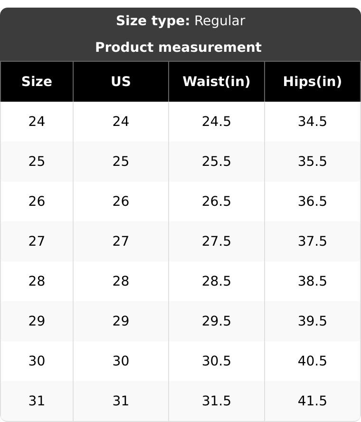Click the US column header

[x=121, y=82]
